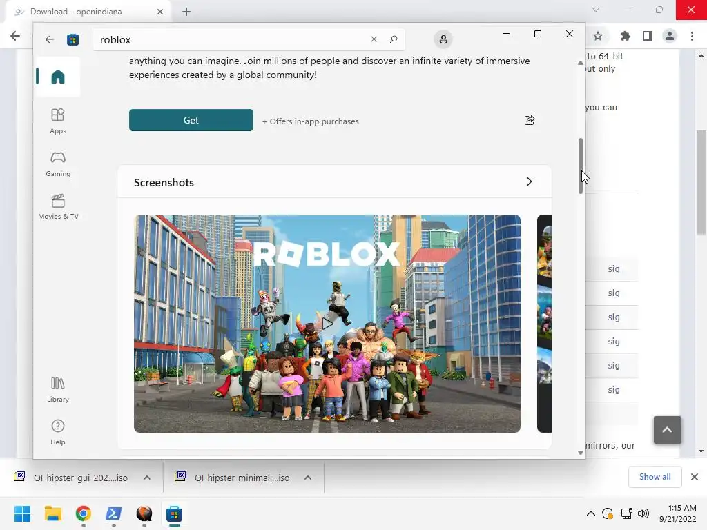Open Help in Store sidebar
The height and width of the screenshot is (530, 707).
click(58, 432)
